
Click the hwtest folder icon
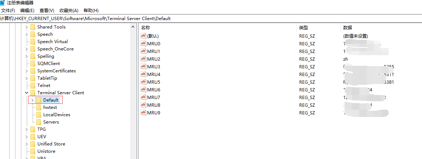click(38, 107)
